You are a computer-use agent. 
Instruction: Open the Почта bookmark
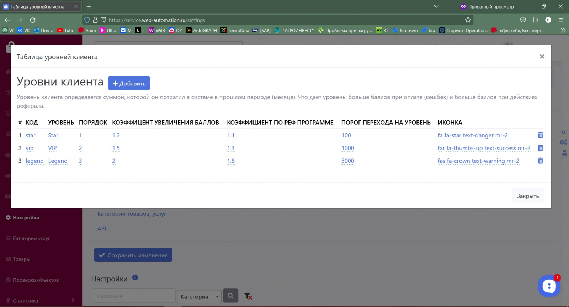pyautogui.click(x=43, y=30)
